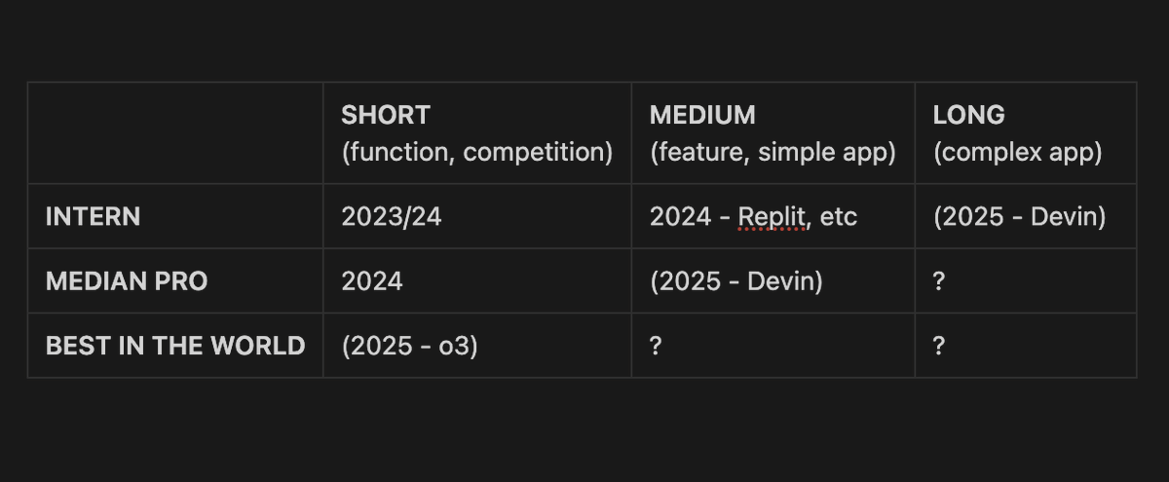Click "(2025 - Devin)" in the MEDIAN PRO row
The width and height of the screenshot is (1169, 482).
tap(736, 281)
